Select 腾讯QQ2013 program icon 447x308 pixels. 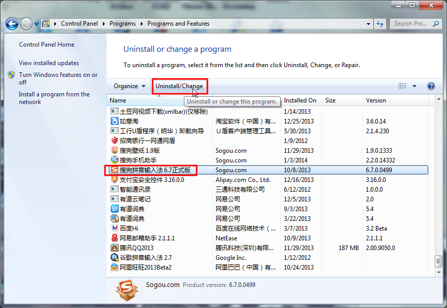114,248
